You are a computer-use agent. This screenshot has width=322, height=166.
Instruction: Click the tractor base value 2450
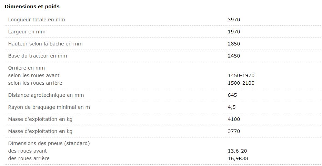[234, 56]
